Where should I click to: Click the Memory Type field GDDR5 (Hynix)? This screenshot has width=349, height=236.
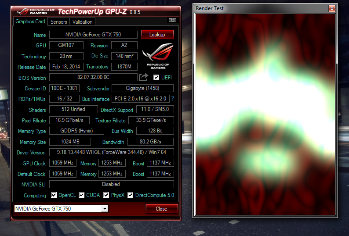[x=76, y=131]
